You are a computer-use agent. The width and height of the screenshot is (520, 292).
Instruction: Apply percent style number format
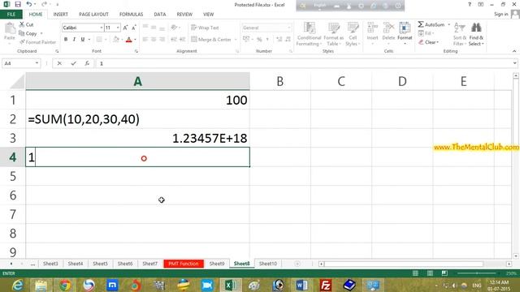pos(259,40)
